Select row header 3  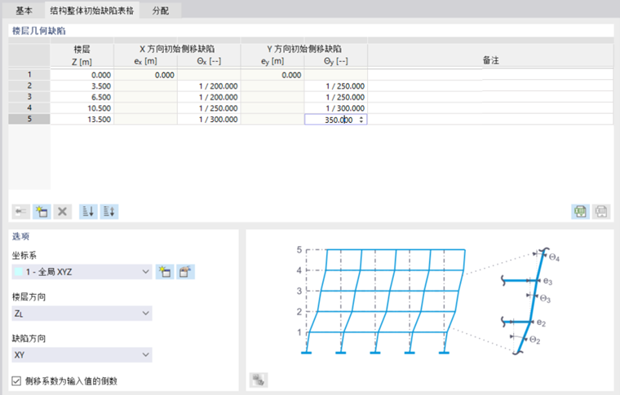pos(29,97)
